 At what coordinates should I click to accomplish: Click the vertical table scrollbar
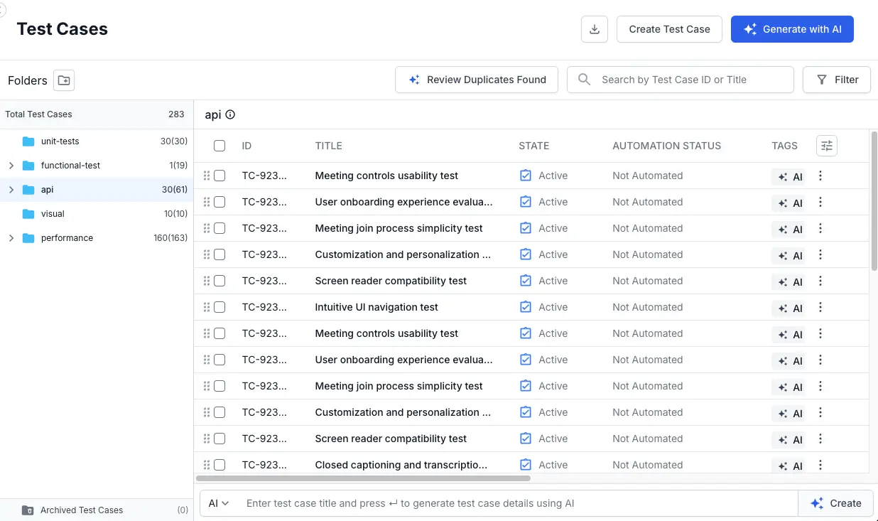point(874,201)
